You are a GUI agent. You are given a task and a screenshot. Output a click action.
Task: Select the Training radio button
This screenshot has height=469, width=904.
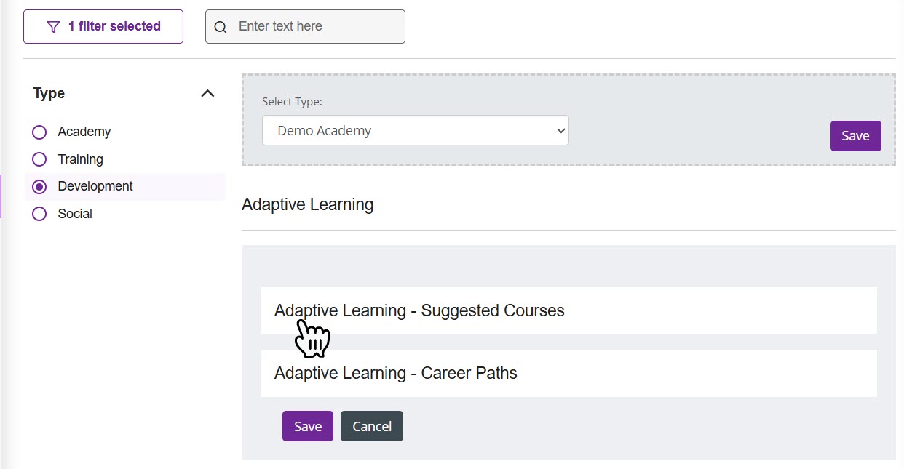click(39, 159)
